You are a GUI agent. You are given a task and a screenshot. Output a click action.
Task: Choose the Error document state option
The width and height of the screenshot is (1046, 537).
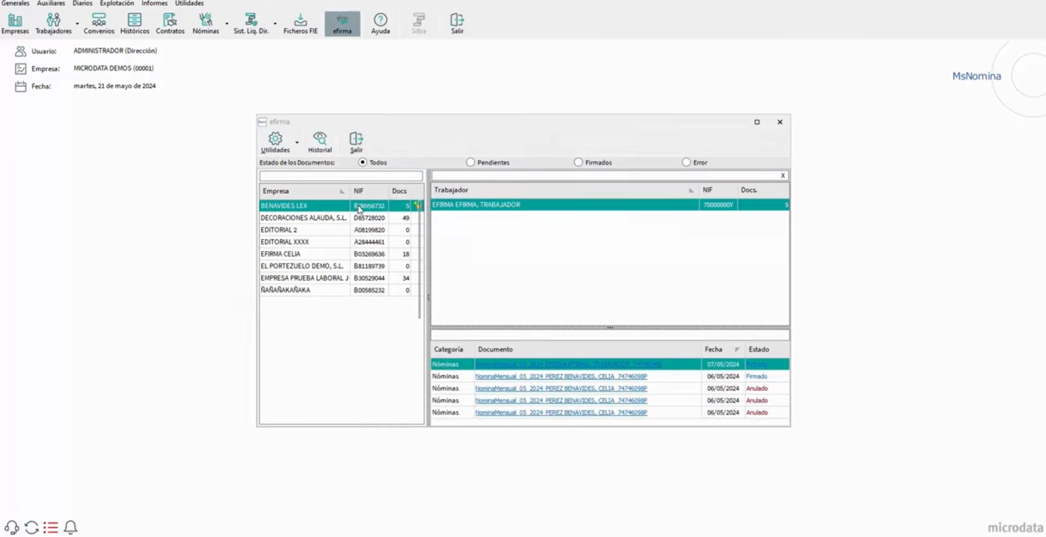tap(686, 162)
